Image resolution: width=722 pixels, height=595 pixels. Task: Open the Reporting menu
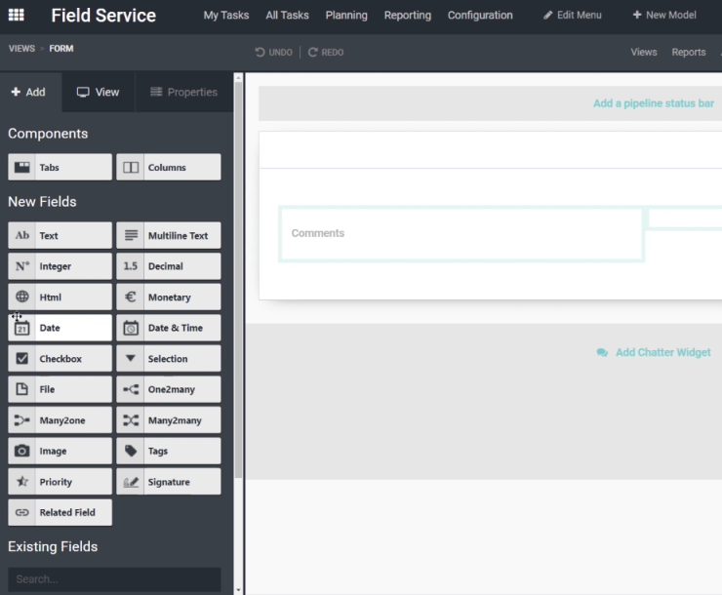[x=408, y=16]
